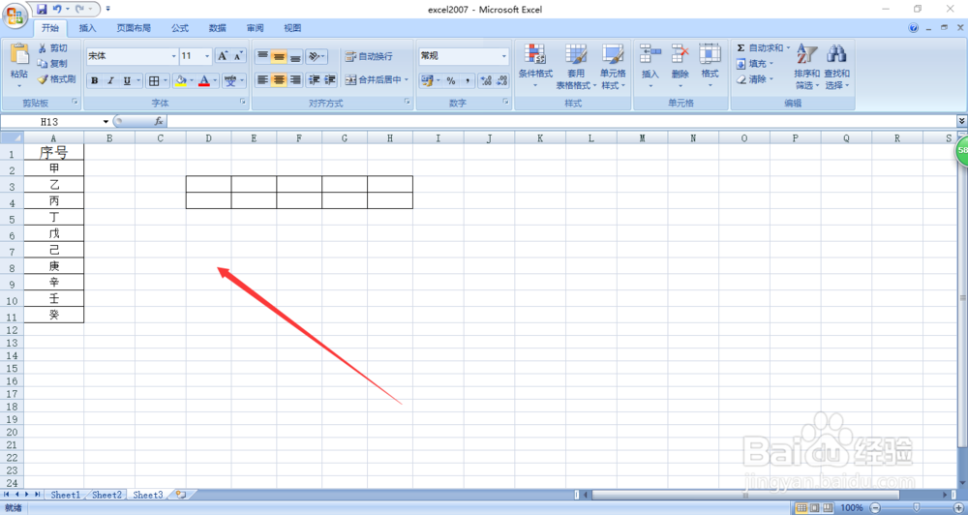
Task: Open Find & Select (查找和选择)
Action: point(837,67)
